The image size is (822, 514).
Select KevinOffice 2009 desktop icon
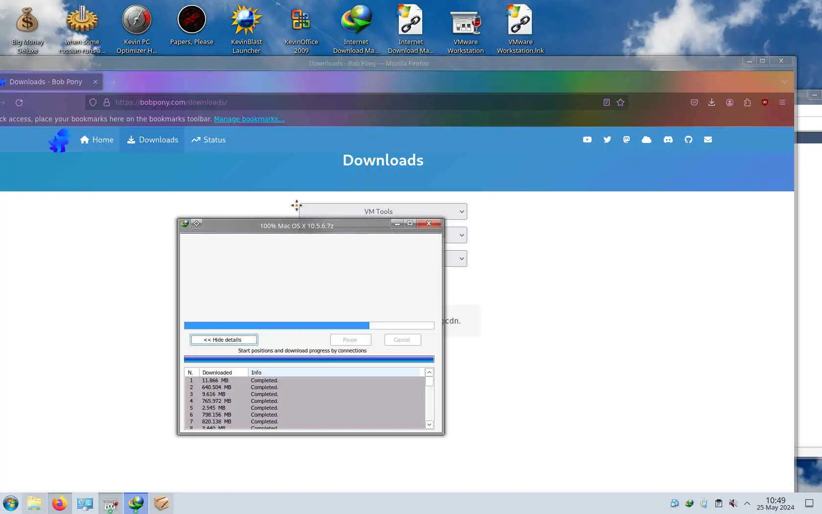tap(301, 29)
